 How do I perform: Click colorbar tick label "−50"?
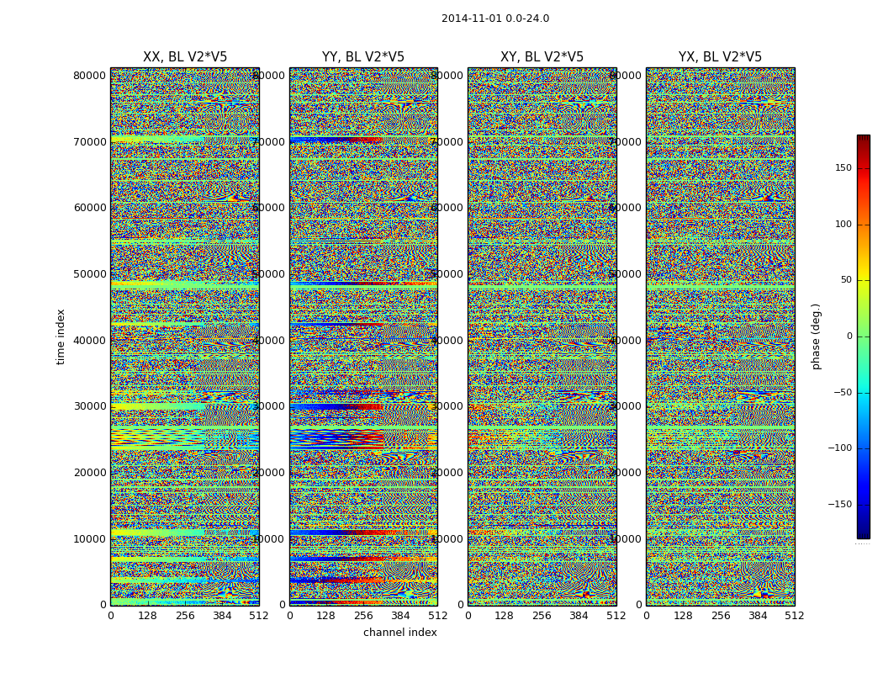843,392
